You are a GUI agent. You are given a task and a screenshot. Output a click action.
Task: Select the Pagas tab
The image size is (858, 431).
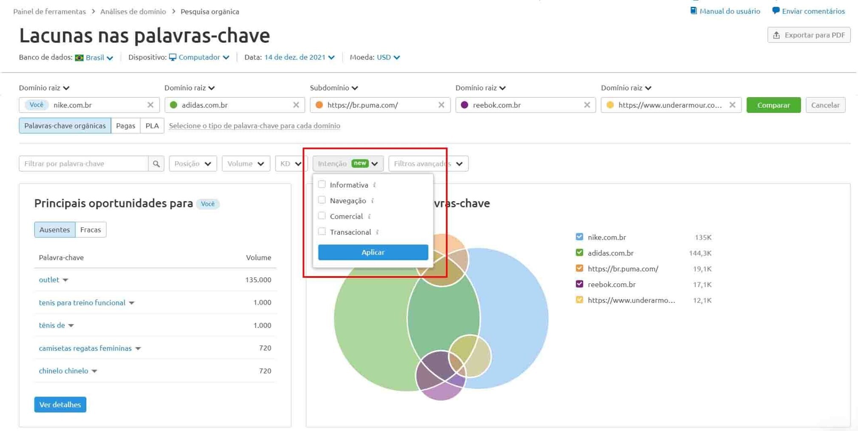[126, 126]
